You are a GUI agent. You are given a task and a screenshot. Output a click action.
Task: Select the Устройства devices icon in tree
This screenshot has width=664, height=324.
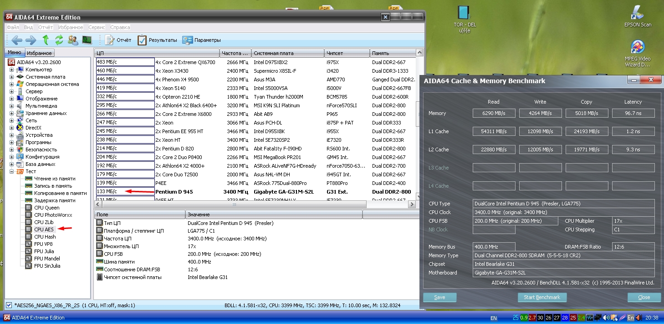(x=20, y=135)
